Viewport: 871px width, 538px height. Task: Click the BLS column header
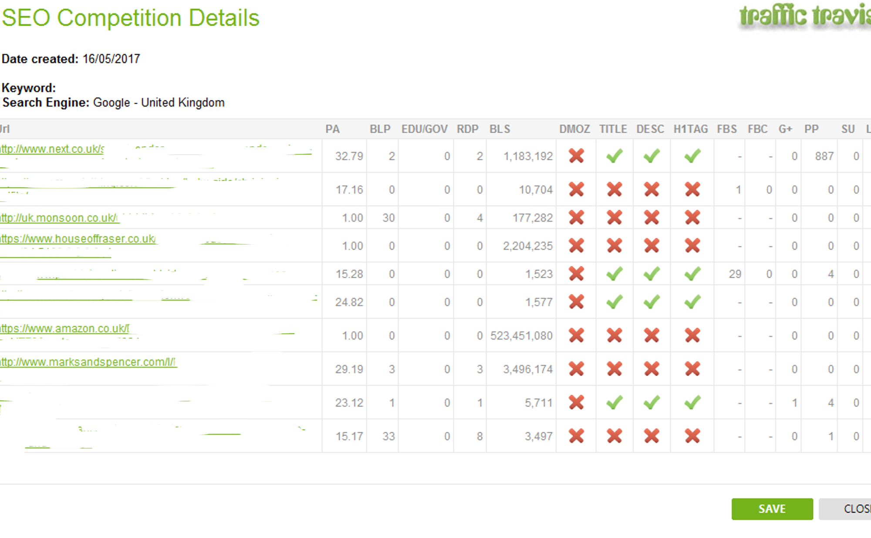[x=500, y=129]
